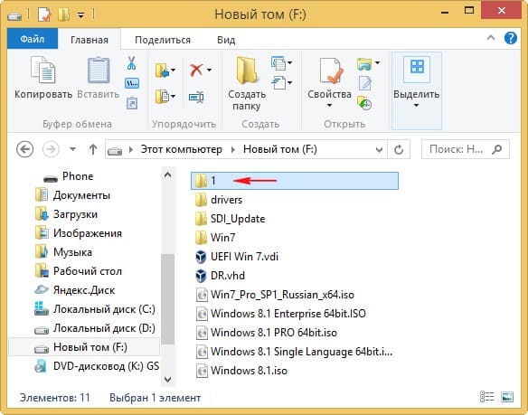Click the History icon in the Open group
528x415 pixels.
(x=364, y=103)
